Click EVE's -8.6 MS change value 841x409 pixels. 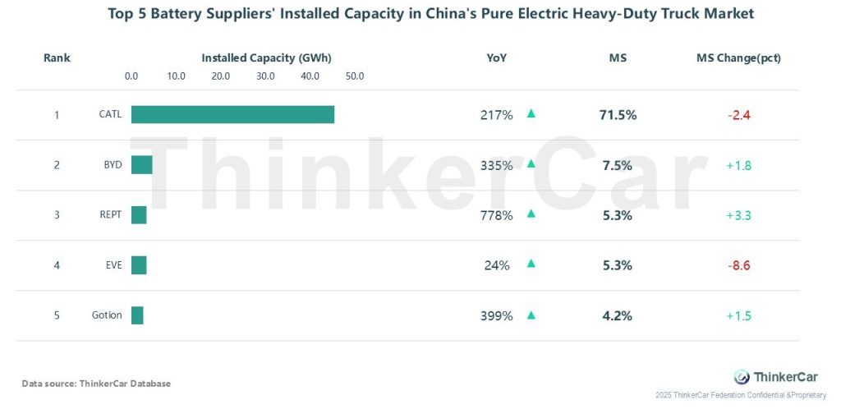pos(739,265)
